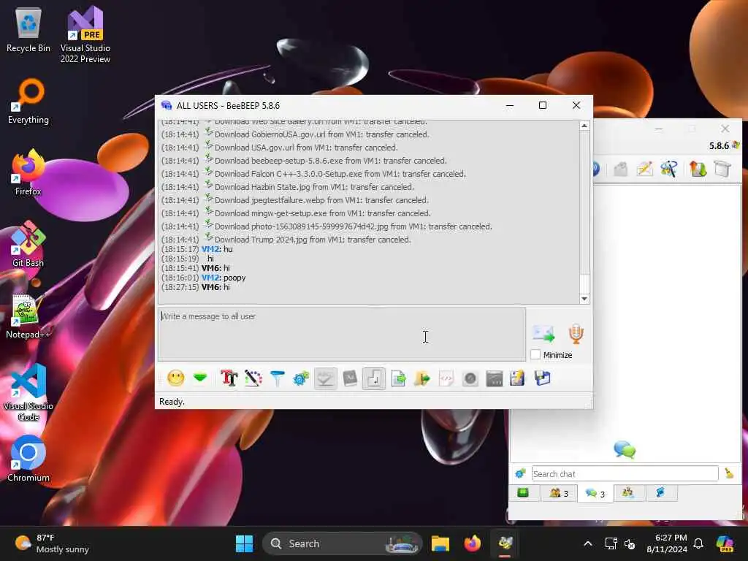The width and height of the screenshot is (748, 561).
Task: Click the taskbar Search box
Action: coord(342,543)
